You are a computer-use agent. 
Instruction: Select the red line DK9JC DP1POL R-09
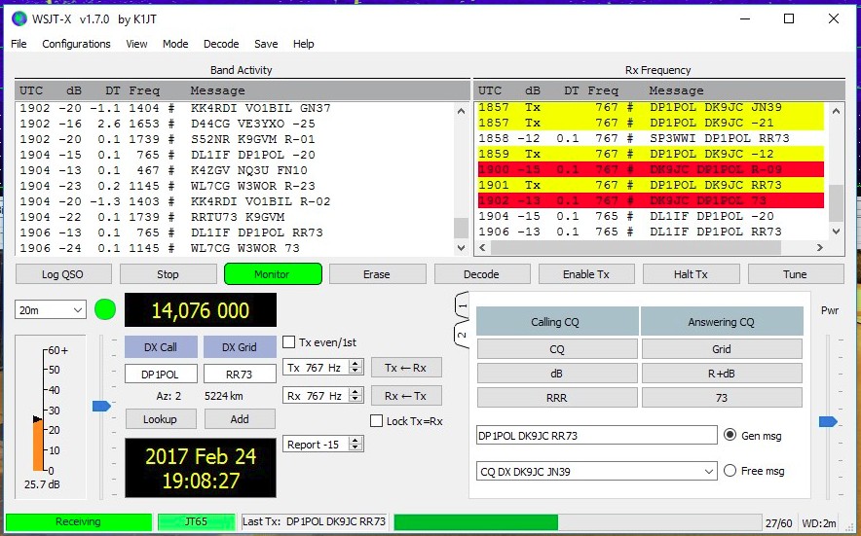(x=651, y=169)
